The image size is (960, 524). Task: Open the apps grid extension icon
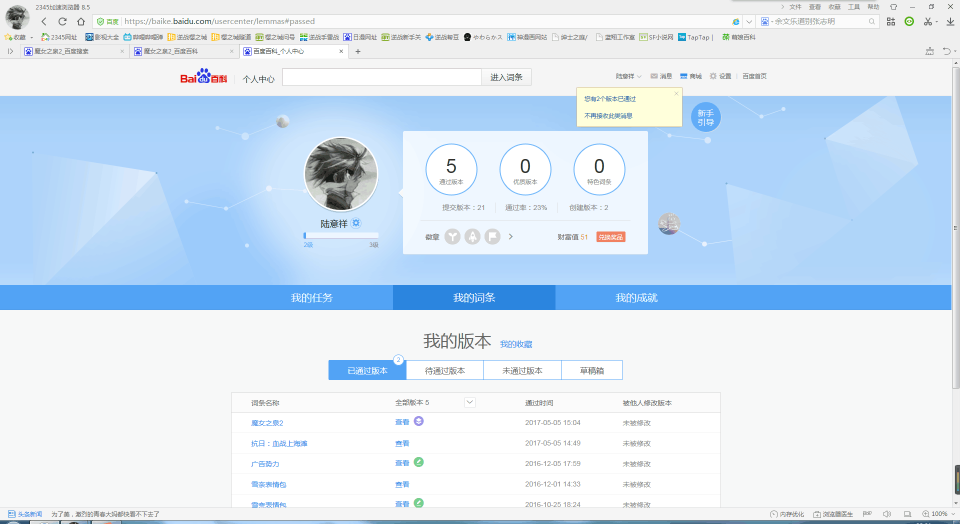pos(891,21)
